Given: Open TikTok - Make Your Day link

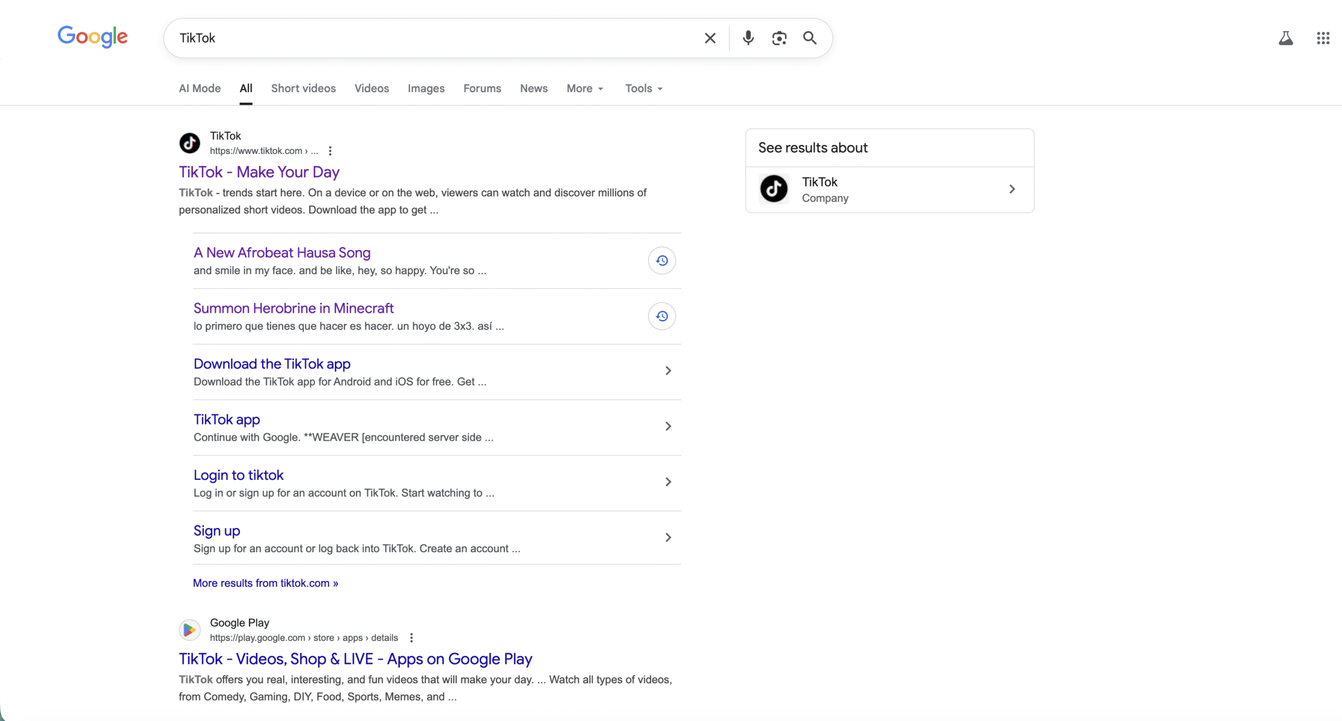Looking at the screenshot, I should pos(259,172).
